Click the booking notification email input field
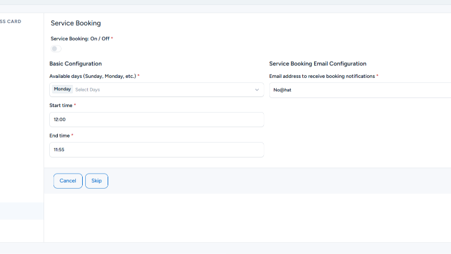451x254 pixels. pos(361,90)
